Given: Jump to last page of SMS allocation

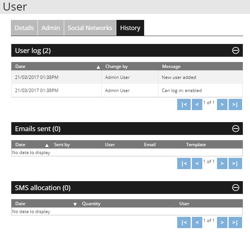Looking at the screenshot, I should click(235, 222).
